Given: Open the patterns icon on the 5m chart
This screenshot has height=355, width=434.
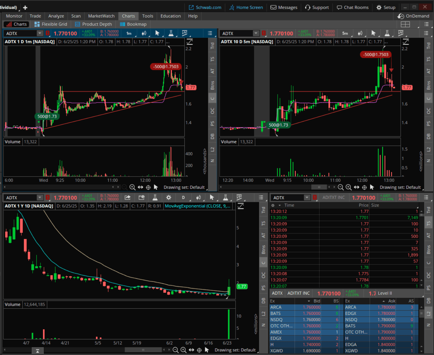Looking at the screenshot, I should 401,33.
